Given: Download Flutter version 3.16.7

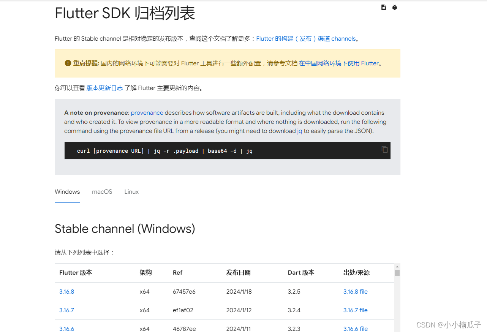Looking at the screenshot, I should (x=66, y=310).
